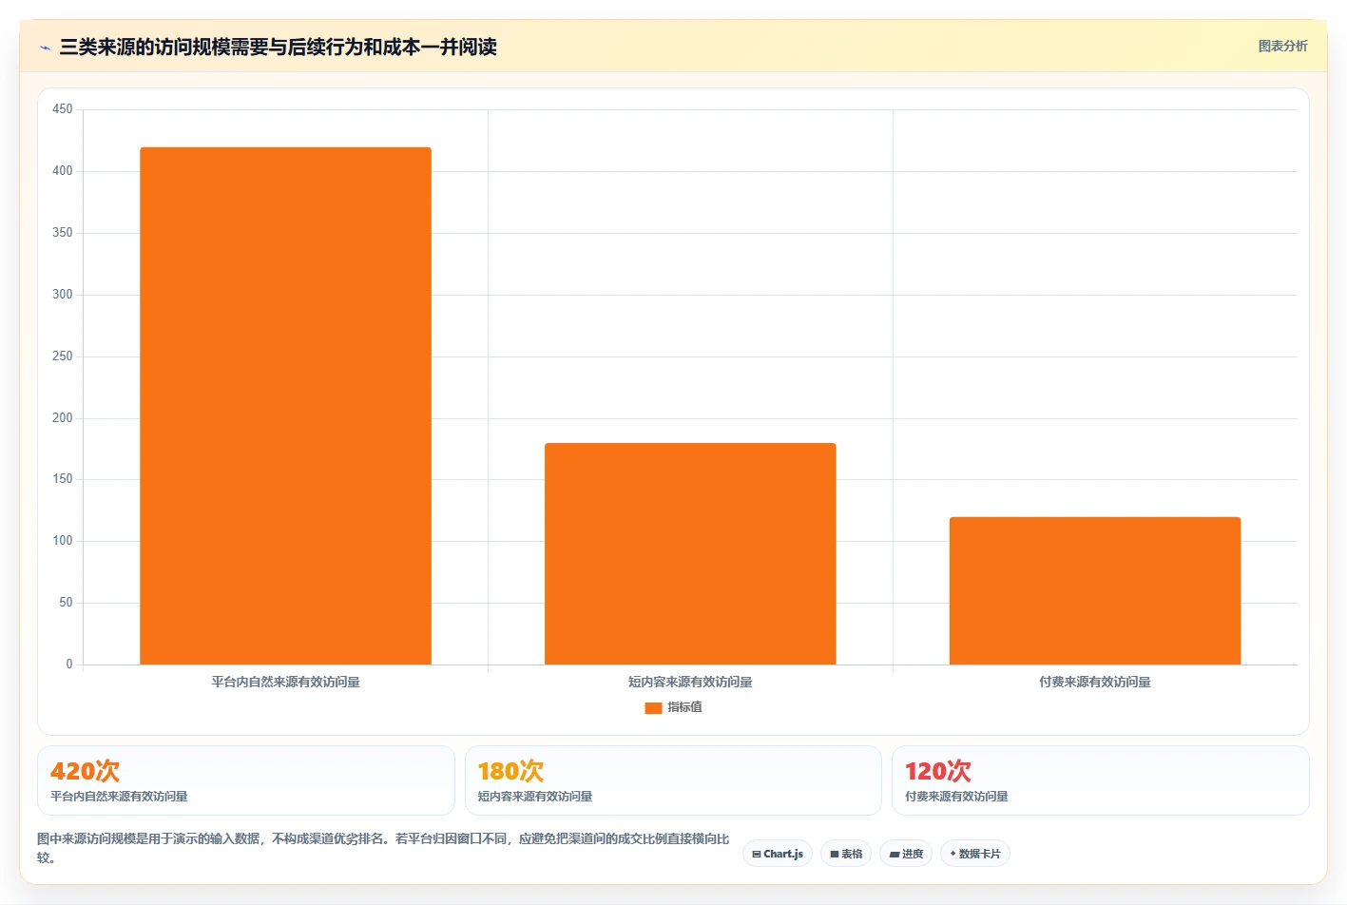
Task: Click the y-axis label 250
Action: (x=63, y=356)
